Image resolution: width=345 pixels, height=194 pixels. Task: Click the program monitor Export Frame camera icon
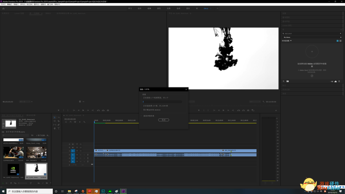[248, 110]
